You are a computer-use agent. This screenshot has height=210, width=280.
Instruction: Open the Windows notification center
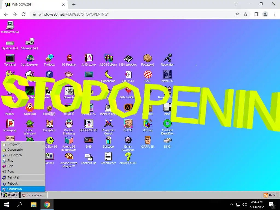(x=271, y=205)
